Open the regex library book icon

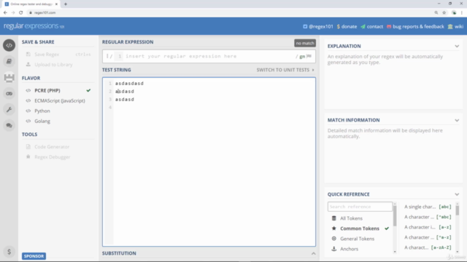click(x=9, y=61)
